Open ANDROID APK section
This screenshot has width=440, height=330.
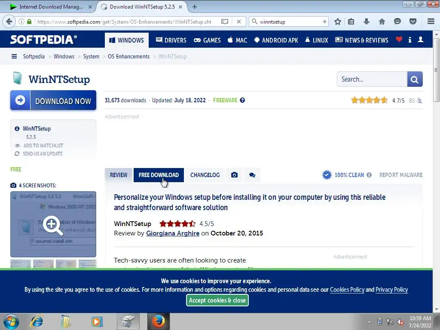point(276,40)
